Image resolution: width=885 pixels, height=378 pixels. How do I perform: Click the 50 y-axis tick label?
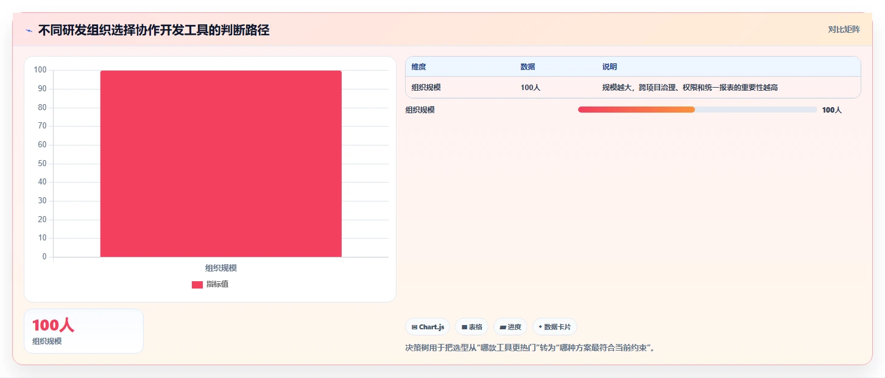[x=42, y=164]
